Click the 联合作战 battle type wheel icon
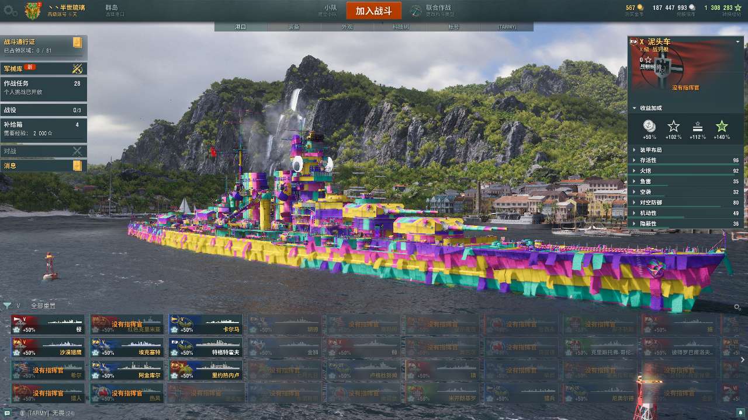748x420 pixels. (x=415, y=10)
